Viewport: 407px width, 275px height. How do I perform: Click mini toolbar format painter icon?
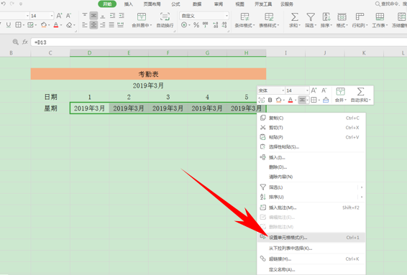(326, 100)
